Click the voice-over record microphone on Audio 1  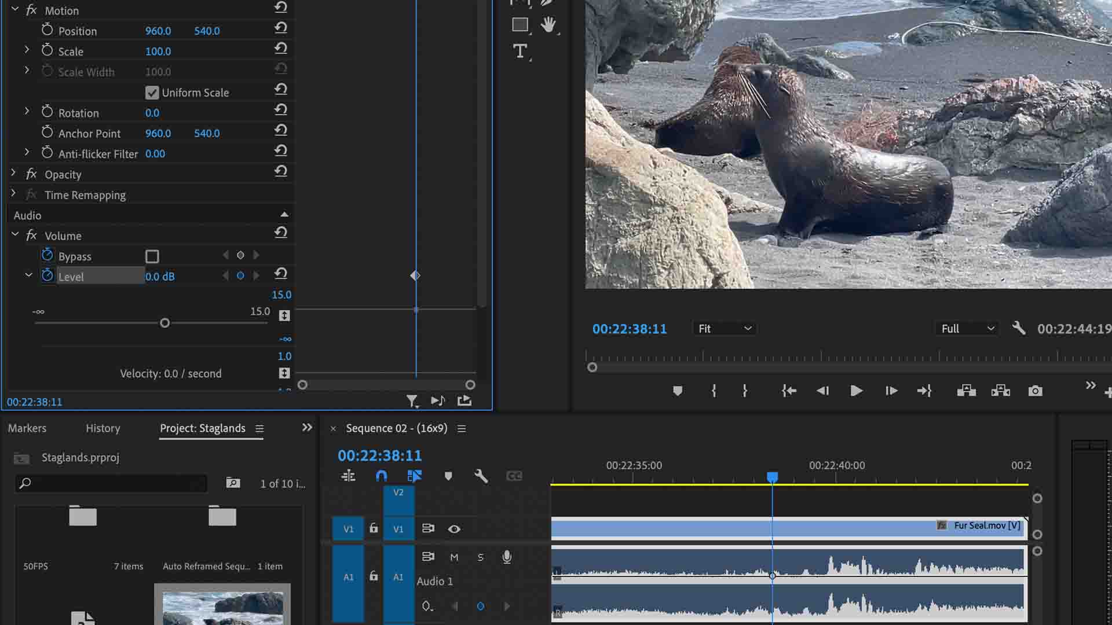[506, 557]
